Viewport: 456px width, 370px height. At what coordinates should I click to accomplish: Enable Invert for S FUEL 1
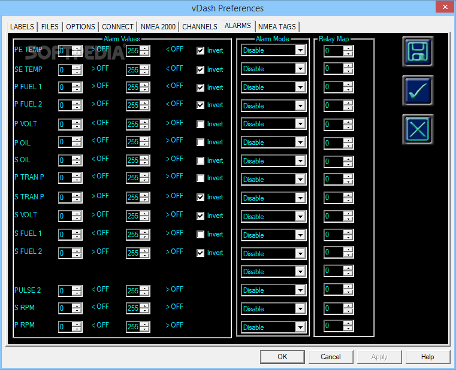200,234
